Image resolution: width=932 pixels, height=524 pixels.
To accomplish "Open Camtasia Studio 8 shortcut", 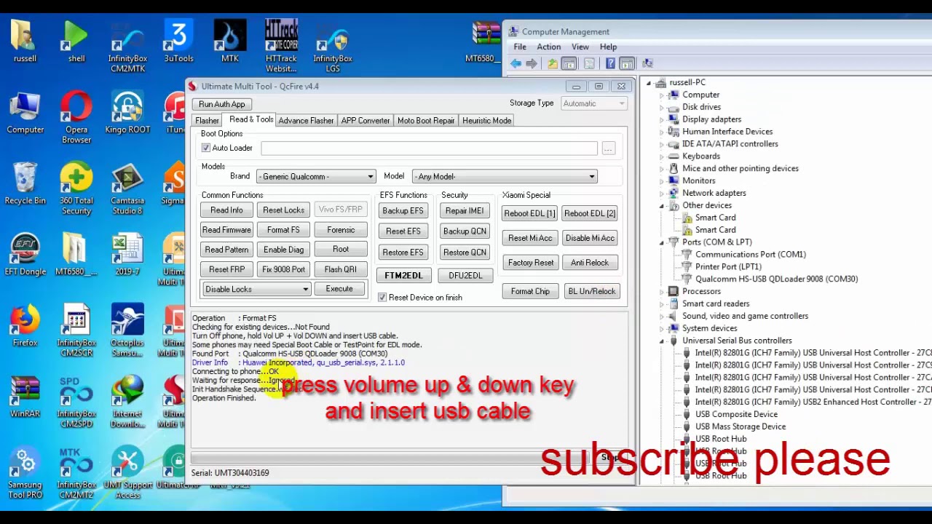I will coord(127,188).
